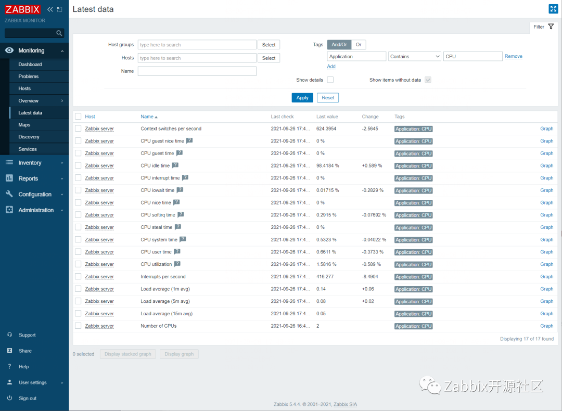Click the User settings person icon
Viewport: 562px width, 411px height.
coord(10,382)
